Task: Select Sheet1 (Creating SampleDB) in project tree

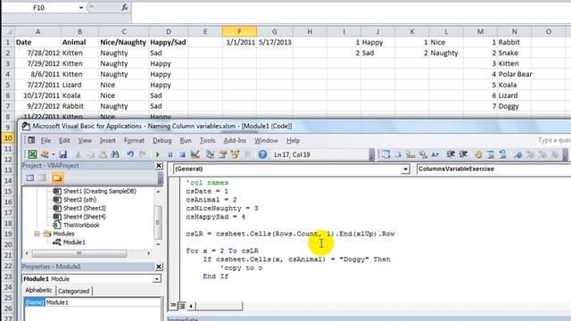Action: point(99,191)
